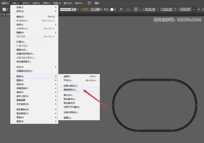Viewport: 204px width, 143px height.
Task: Click the width value field
Action: click(186, 9)
